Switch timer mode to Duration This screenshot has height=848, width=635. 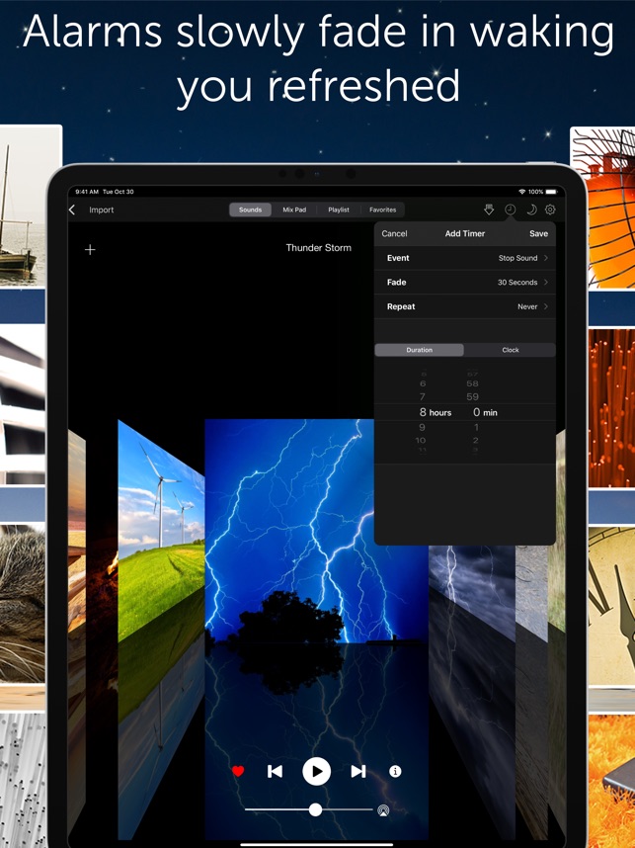point(419,350)
